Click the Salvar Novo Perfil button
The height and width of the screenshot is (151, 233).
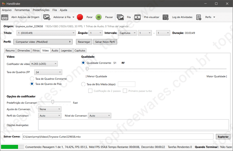(105, 42)
